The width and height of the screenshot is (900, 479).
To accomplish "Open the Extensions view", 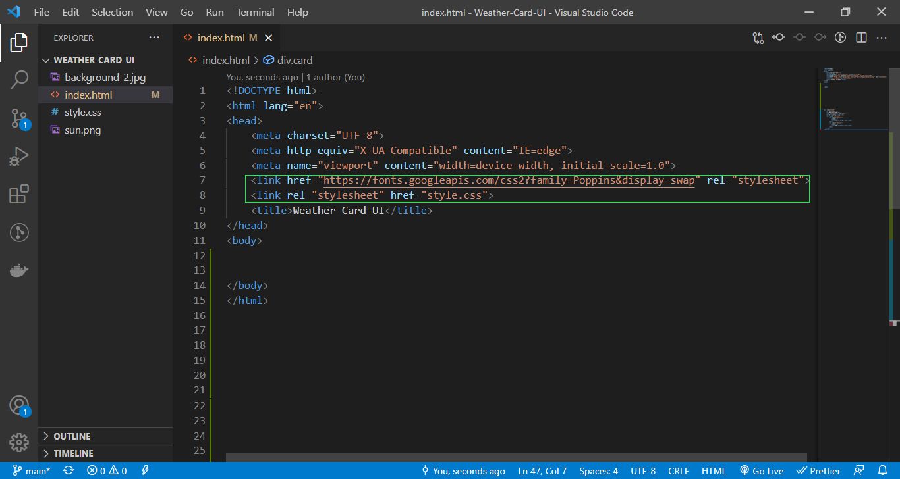I will pyautogui.click(x=19, y=194).
